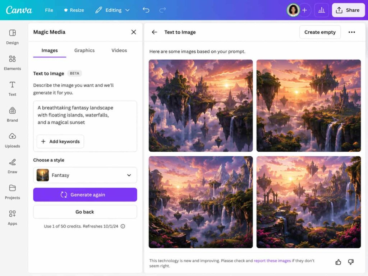Switch to the Videos tab
The image size is (368, 276).
[x=119, y=50]
